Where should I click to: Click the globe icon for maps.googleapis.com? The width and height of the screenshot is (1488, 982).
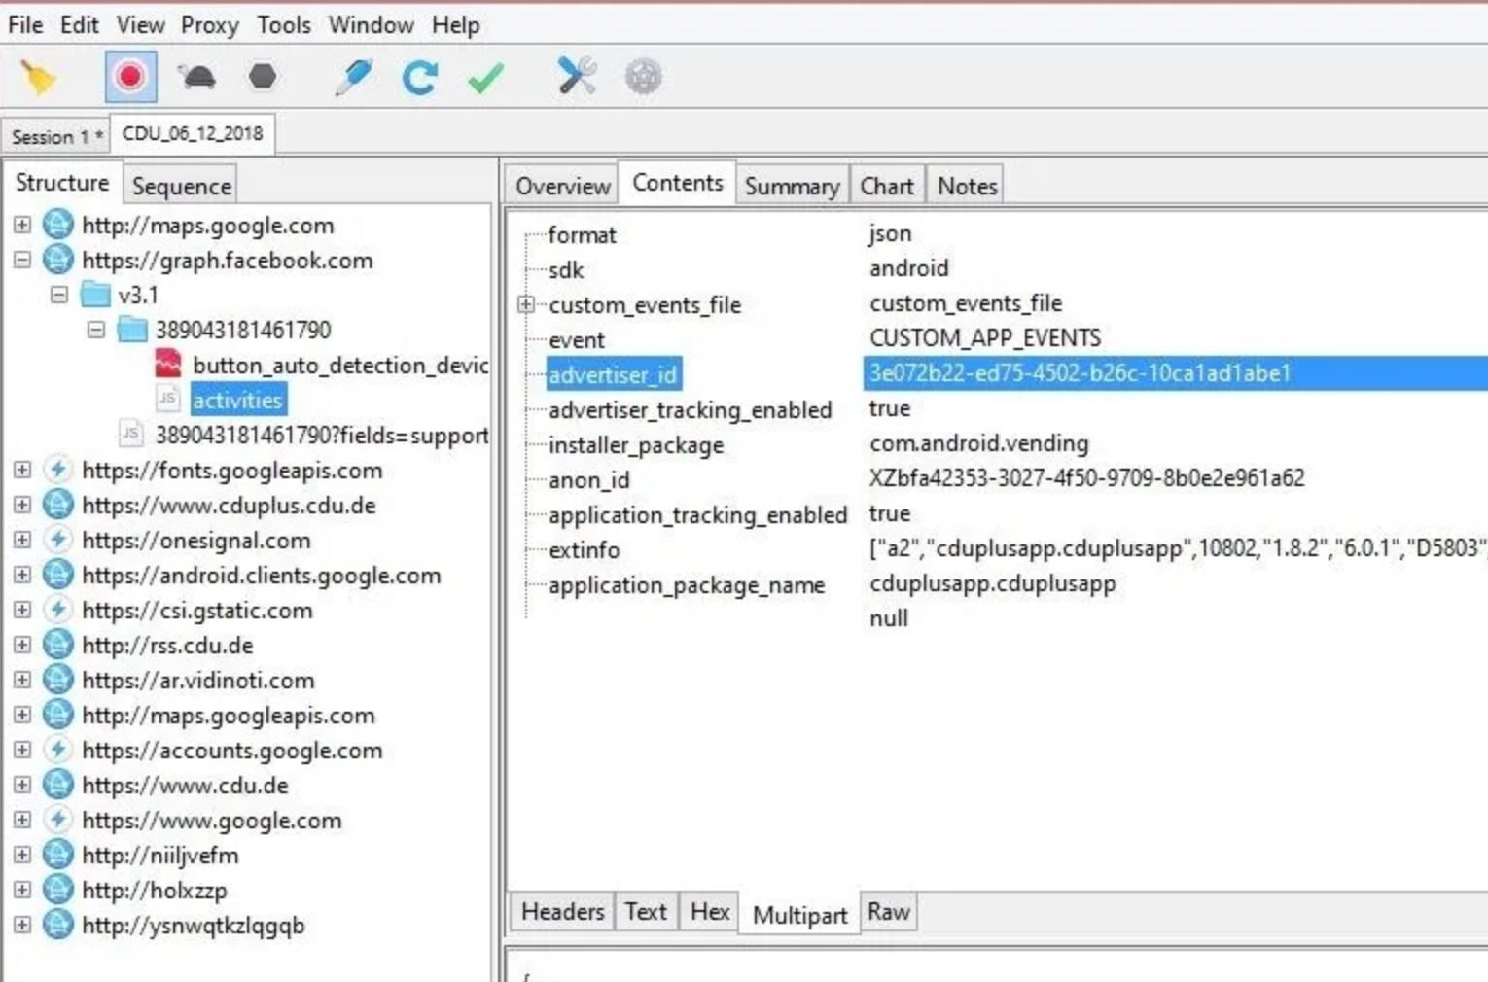tap(58, 715)
